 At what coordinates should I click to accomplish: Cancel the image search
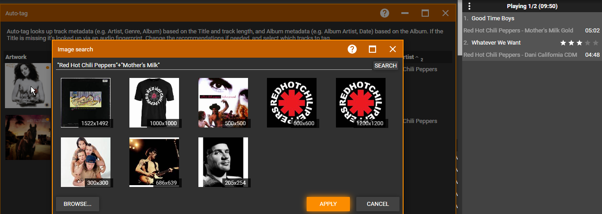[x=377, y=204]
